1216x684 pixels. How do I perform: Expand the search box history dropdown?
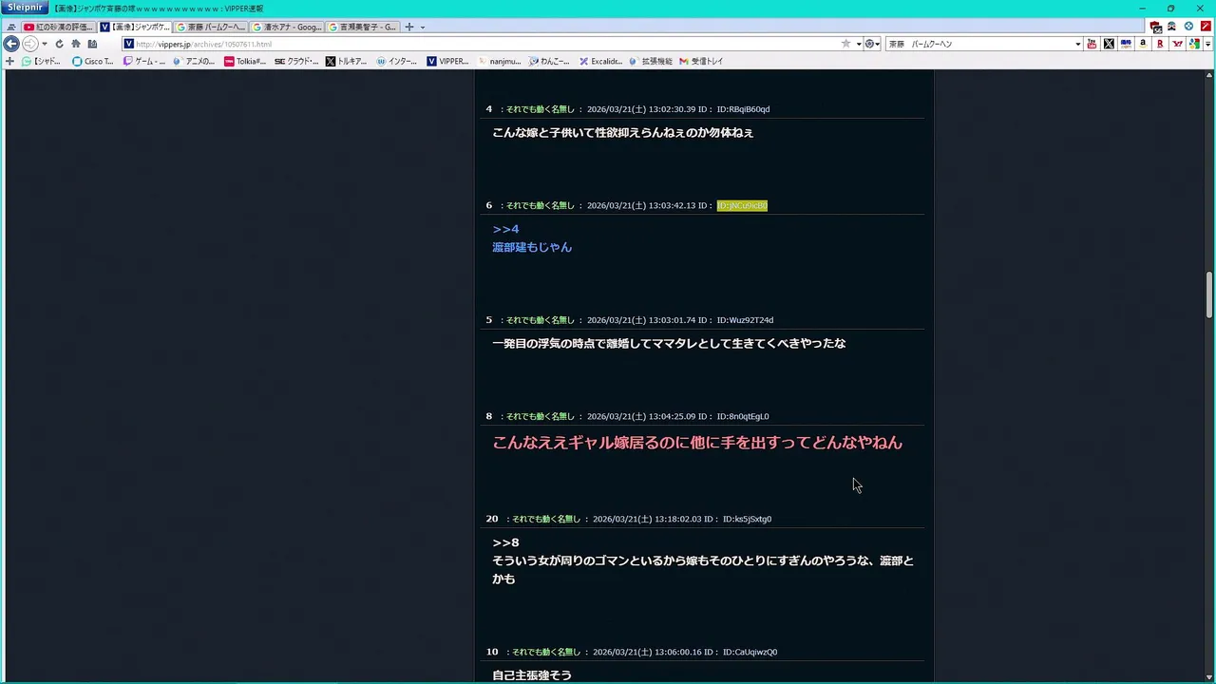pos(1077,44)
